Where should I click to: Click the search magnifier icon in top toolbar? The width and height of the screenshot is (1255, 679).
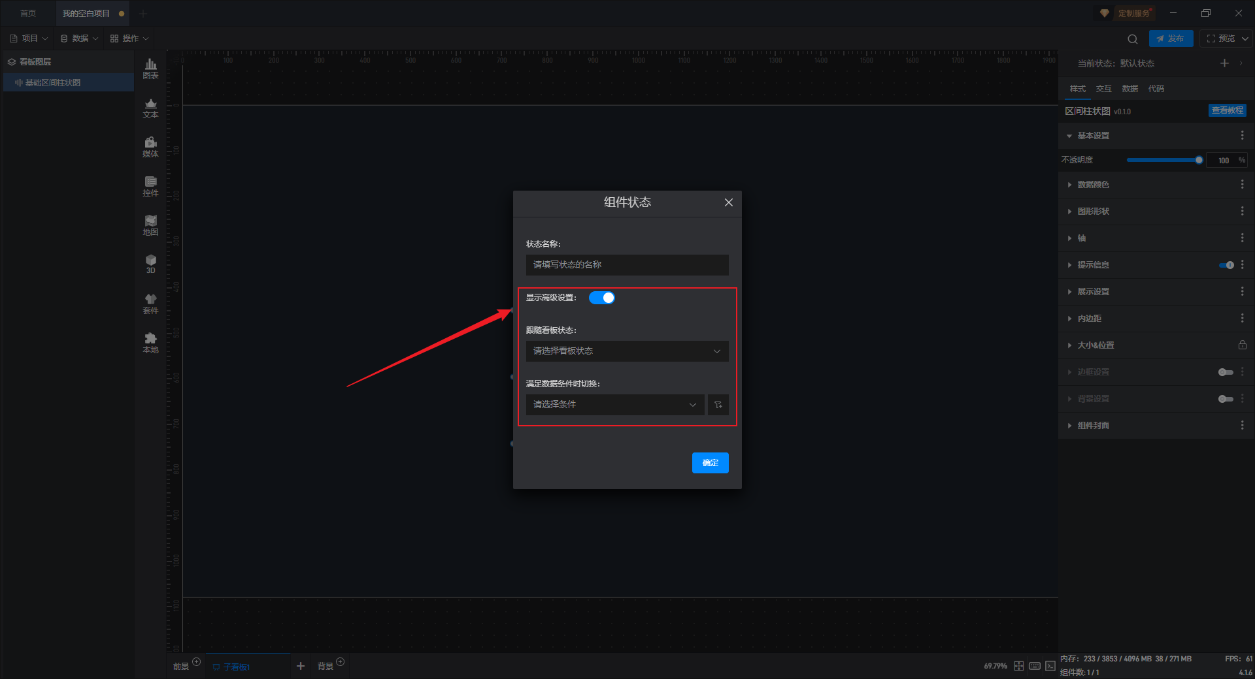click(x=1133, y=39)
